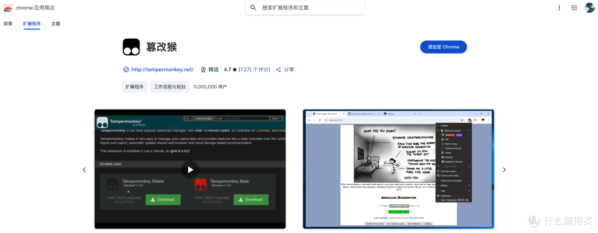
Task: Play the Tampermonkey preview video
Action: (x=190, y=170)
